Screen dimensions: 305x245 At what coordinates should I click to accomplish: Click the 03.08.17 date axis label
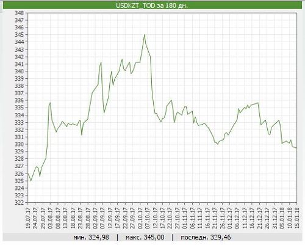click(x=51, y=218)
